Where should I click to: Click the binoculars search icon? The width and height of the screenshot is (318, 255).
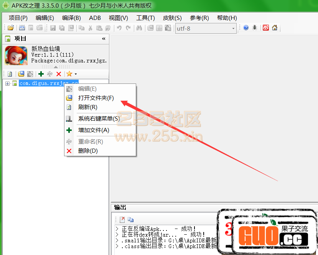[x=139, y=28]
